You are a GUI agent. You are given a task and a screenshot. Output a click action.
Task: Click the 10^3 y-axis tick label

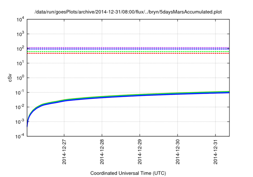20,34
